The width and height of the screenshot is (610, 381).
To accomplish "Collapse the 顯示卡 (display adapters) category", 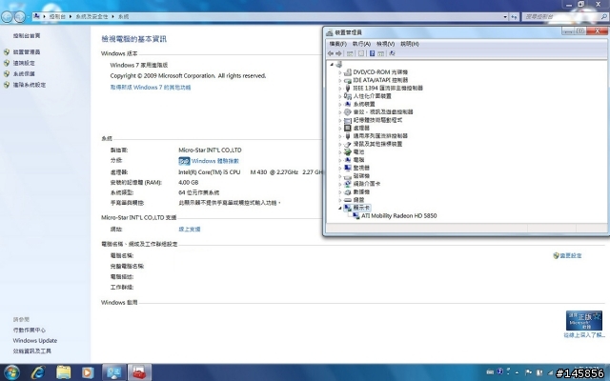I will point(340,208).
